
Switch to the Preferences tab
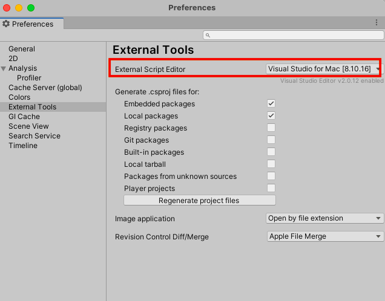click(x=32, y=24)
